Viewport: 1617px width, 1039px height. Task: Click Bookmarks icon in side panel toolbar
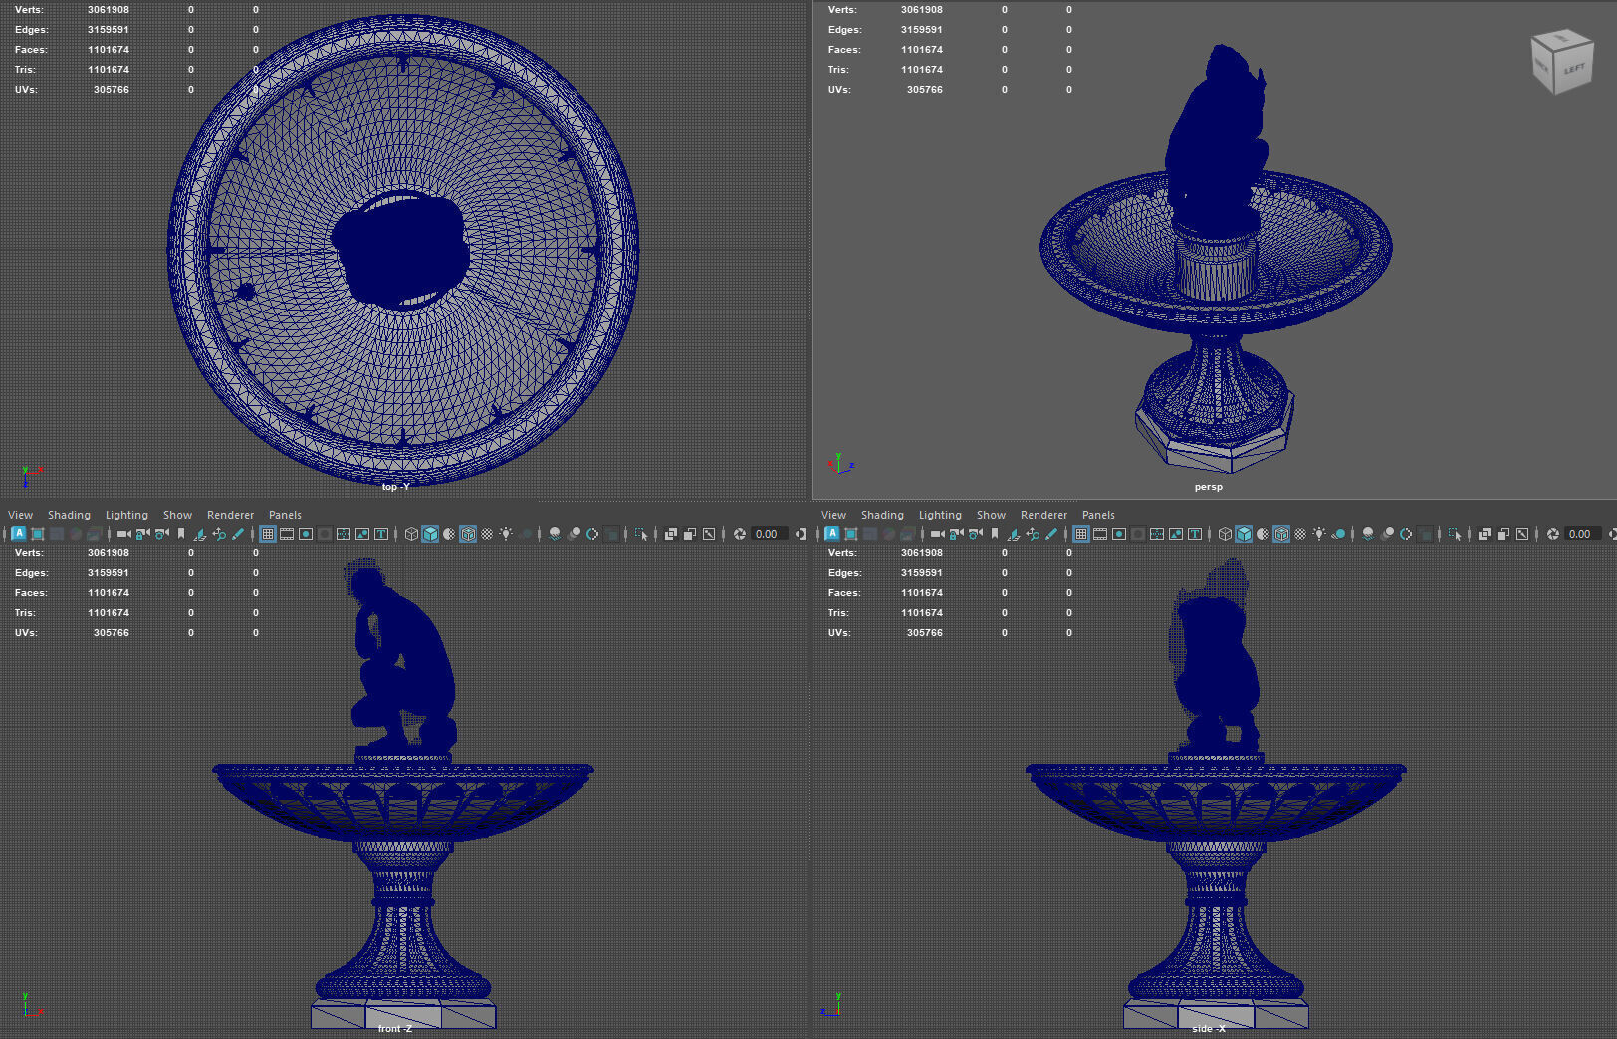(x=995, y=534)
